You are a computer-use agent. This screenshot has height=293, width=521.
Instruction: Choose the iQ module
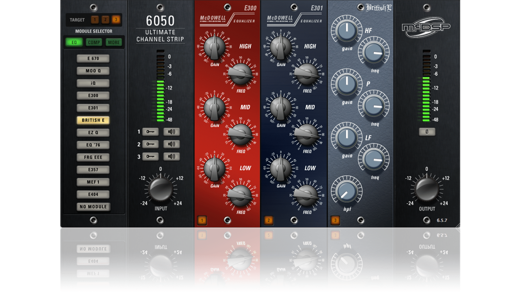pos(93,83)
